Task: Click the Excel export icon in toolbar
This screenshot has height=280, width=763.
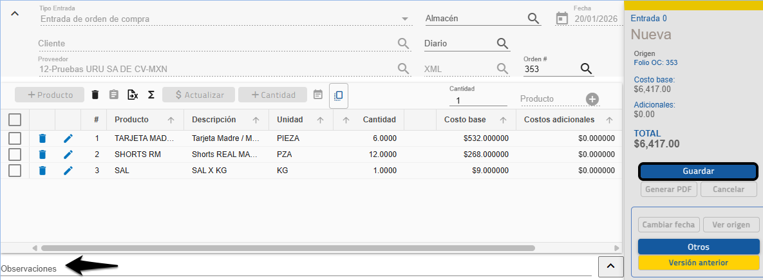Action: point(133,95)
